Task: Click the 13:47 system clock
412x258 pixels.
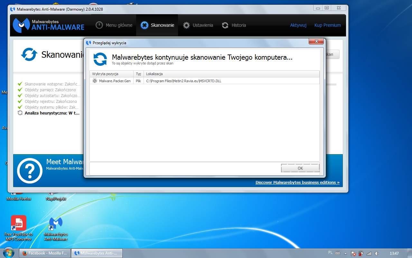Action: [394, 253]
